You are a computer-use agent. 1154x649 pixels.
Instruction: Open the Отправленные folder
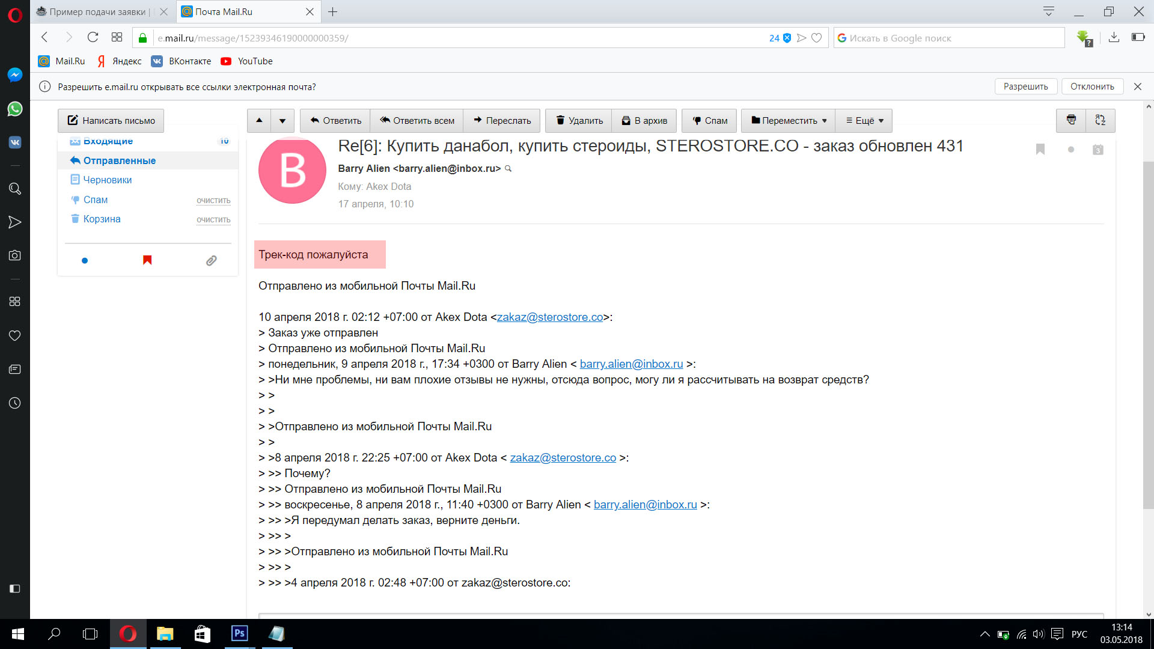pyautogui.click(x=119, y=160)
